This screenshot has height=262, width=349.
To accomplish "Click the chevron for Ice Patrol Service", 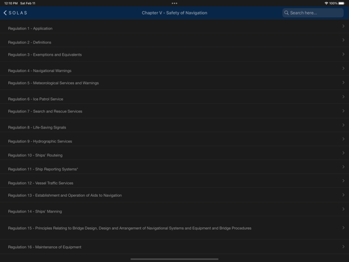I will click(343, 97).
